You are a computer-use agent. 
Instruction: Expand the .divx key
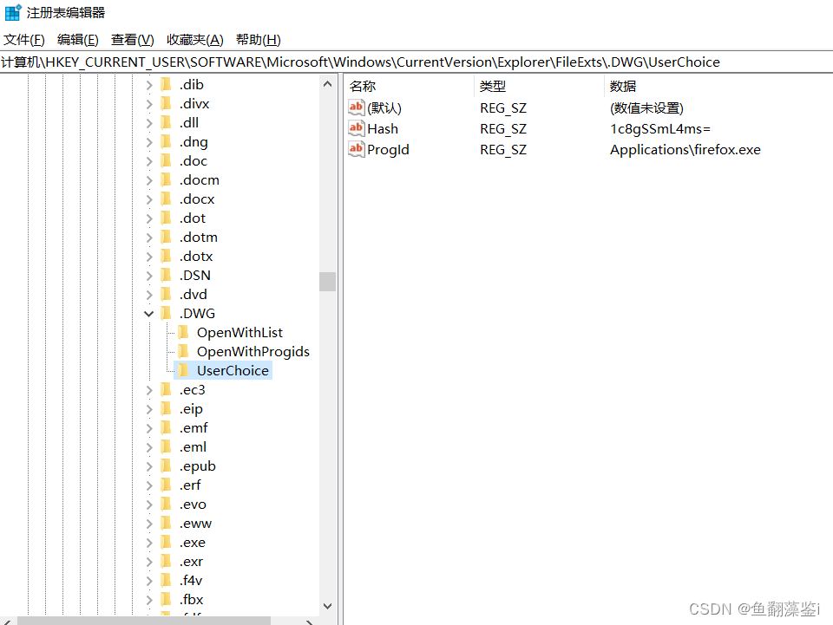(x=149, y=104)
